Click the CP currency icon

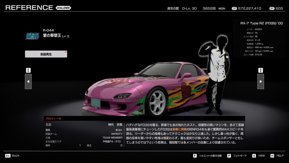pyautogui.click(x=234, y=8)
